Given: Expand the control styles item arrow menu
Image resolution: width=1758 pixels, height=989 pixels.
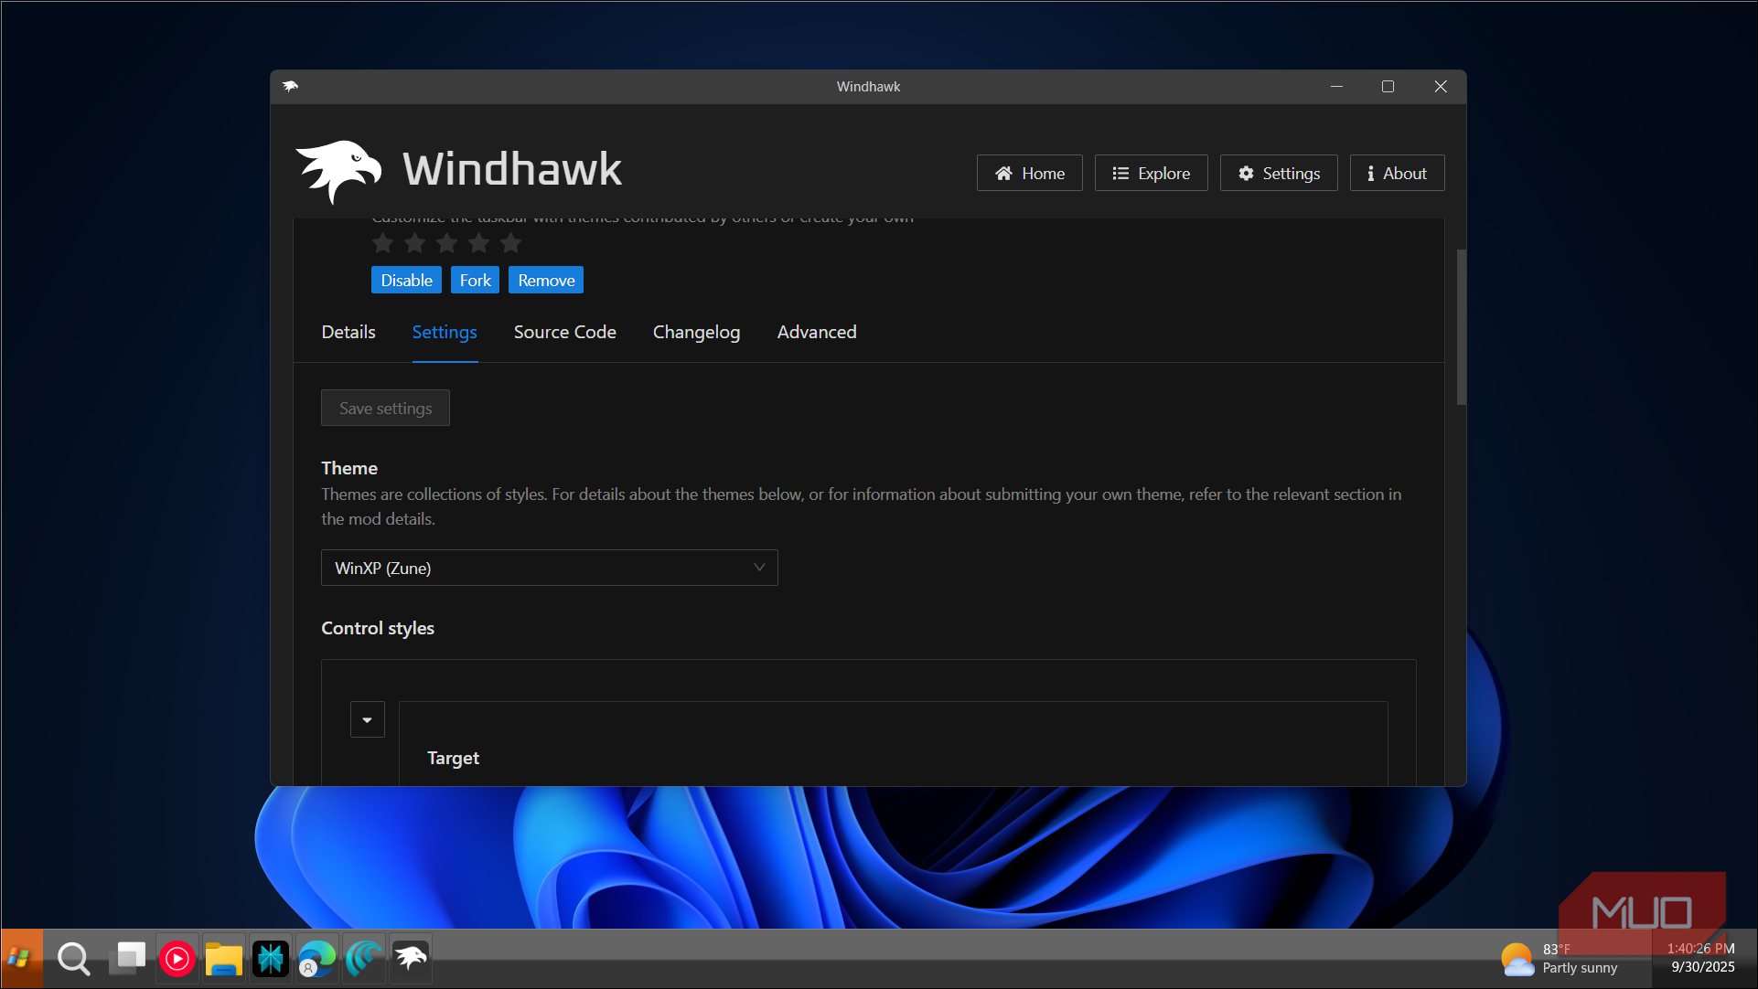Looking at the screenshot, I should point(368,719).
